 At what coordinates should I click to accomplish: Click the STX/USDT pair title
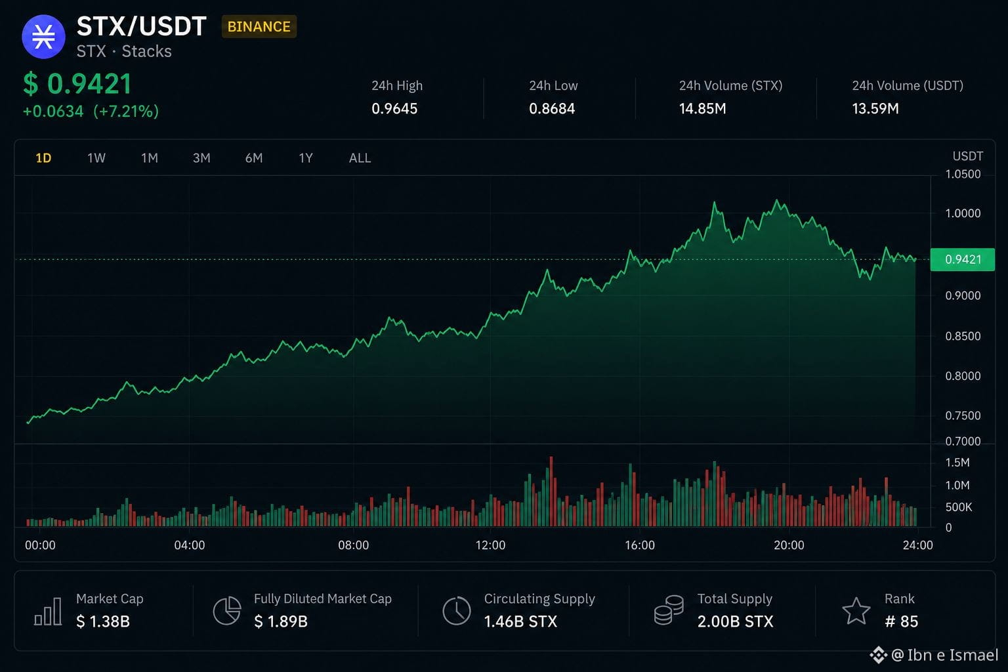[142, 27]
